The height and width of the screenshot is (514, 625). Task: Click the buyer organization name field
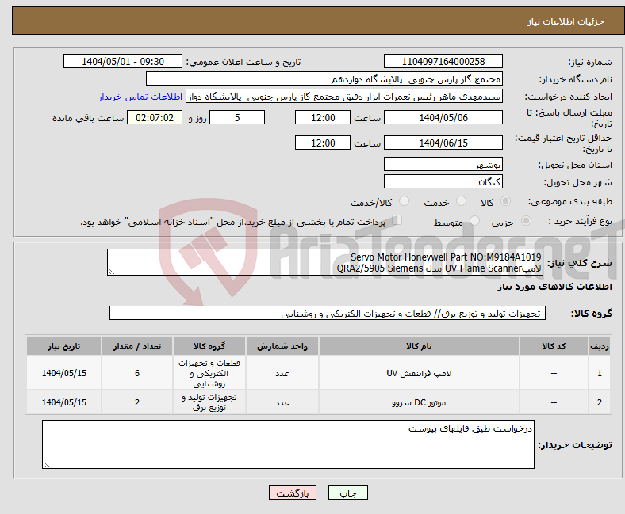tap(324, 79)
